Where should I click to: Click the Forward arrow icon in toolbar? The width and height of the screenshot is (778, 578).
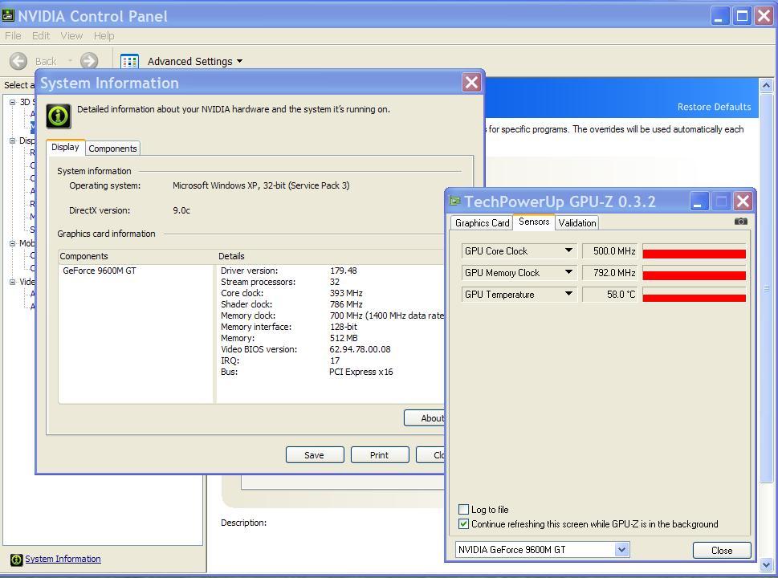tap(89, 61)
